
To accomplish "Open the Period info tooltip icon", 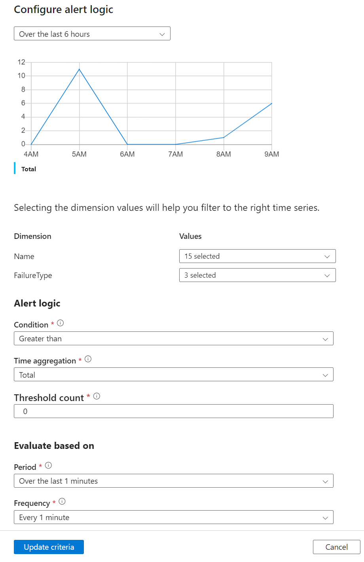I will click(48, 465).
